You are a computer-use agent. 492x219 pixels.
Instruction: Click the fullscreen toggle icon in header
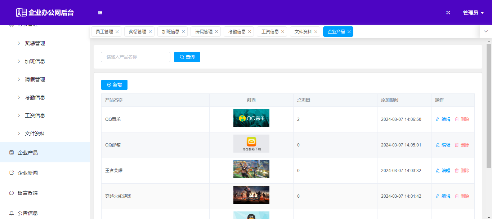(448, 13)
